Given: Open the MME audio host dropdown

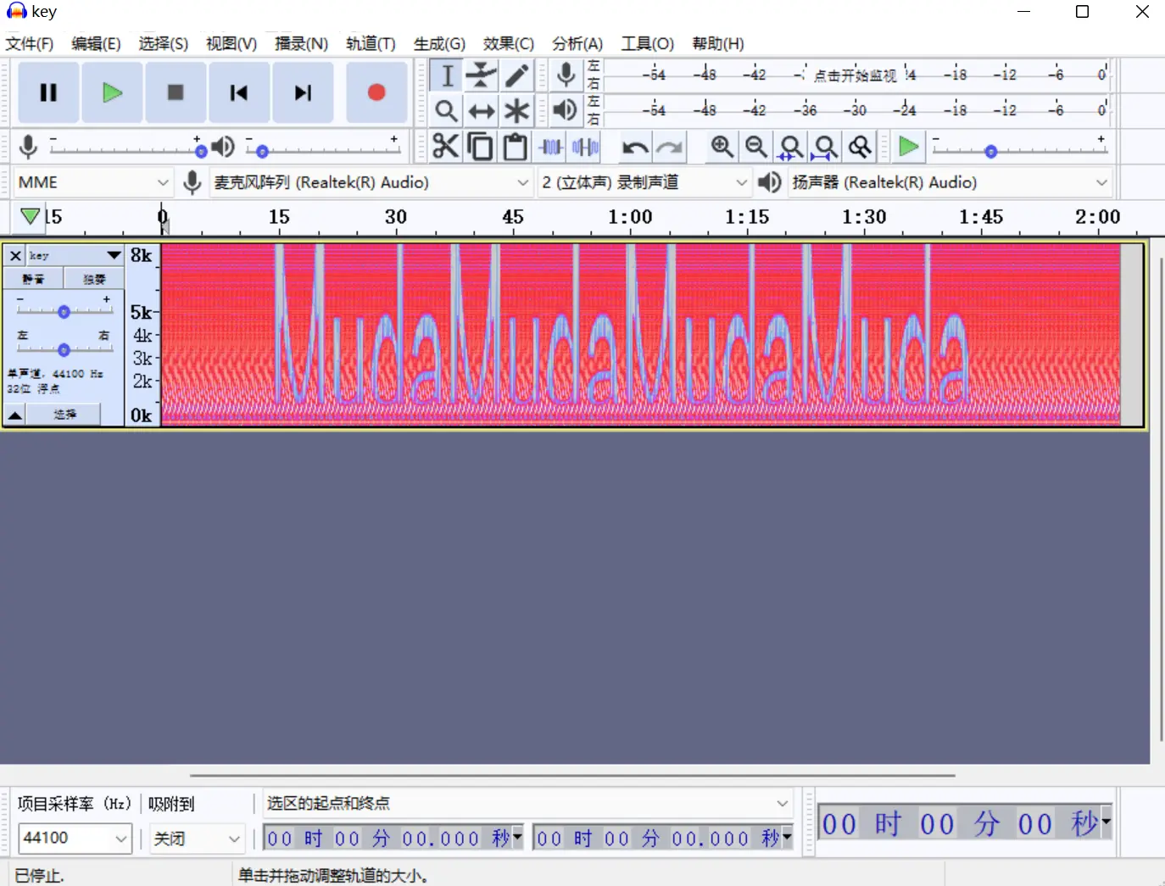Looking at the screenshot, I should click(x=93, y=182).
